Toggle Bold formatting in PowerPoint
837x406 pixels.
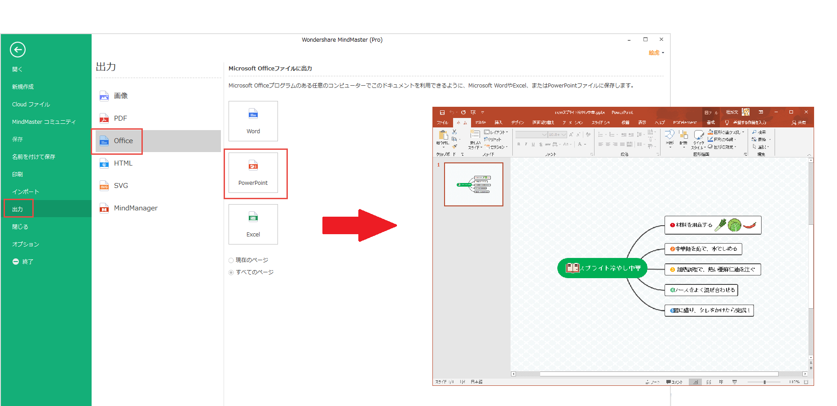coord(519,144)
